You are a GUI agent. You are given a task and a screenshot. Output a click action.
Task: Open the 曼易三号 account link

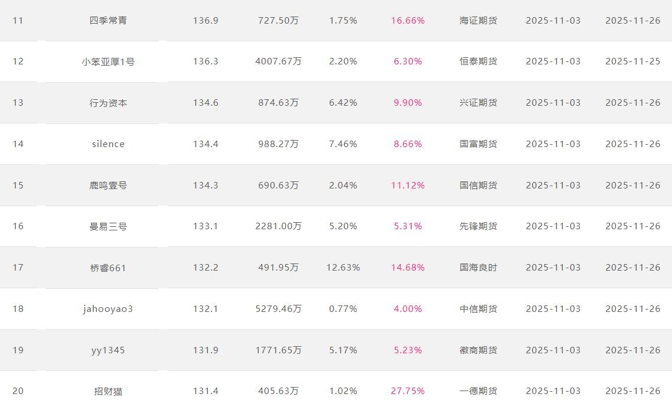[108, 226]
